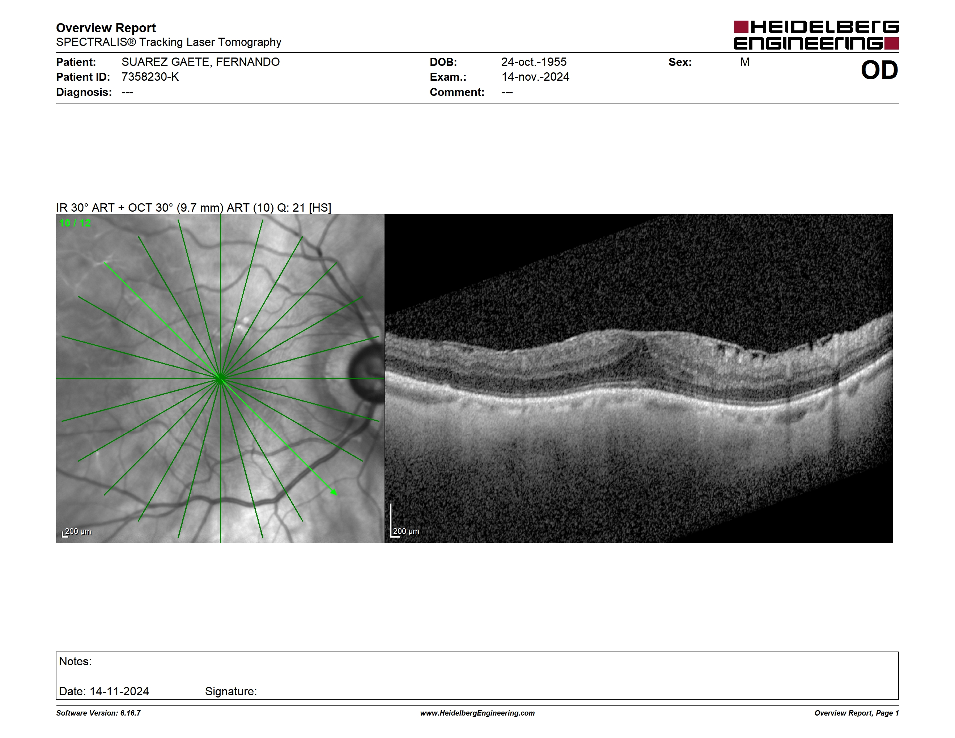Click the infrared fundus image
Viewport: 955px width, 738px height.
pyautogui.click(x=220, y=379)
